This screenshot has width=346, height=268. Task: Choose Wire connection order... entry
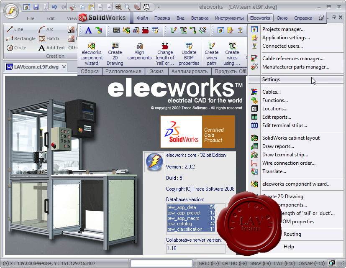[x=296, y=163]
